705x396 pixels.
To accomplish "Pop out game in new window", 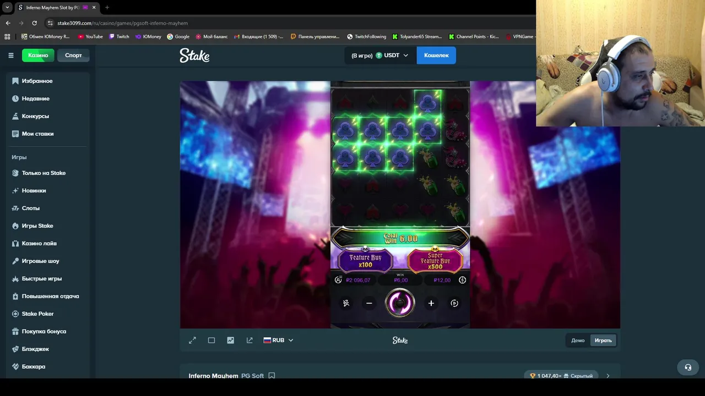I will click(250, 340).
